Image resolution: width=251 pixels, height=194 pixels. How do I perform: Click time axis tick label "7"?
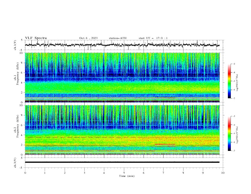(x=164, y=173)
